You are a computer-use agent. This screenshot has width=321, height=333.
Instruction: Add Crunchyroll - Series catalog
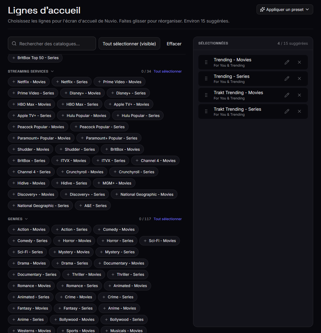(x=134, y=172)
